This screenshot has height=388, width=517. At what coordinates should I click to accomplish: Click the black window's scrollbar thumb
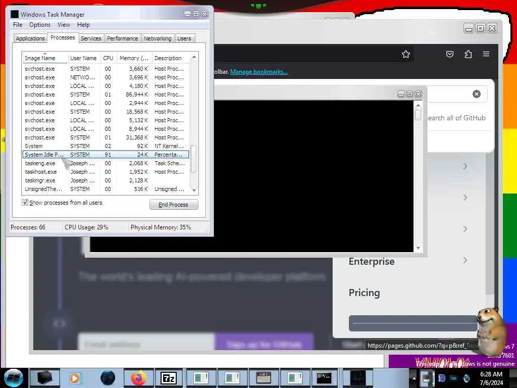click(418, 115)
